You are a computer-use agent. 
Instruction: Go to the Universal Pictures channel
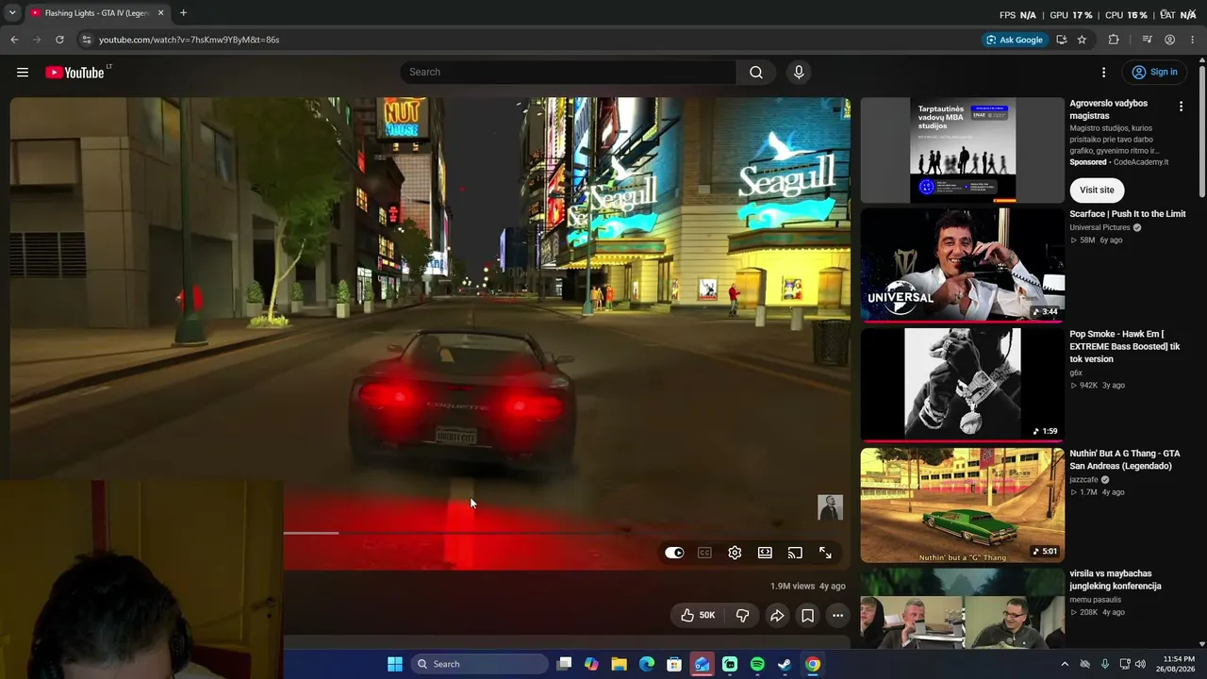[1100, 227]
